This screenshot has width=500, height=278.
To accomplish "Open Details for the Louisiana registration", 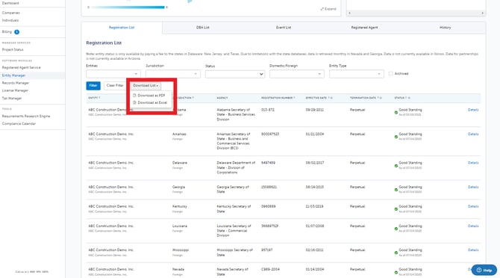I will tap(473, 226).
